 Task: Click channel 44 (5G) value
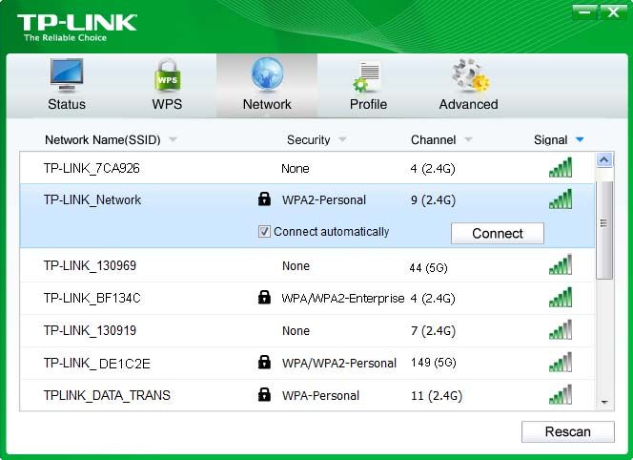click(x=428, y=267)
